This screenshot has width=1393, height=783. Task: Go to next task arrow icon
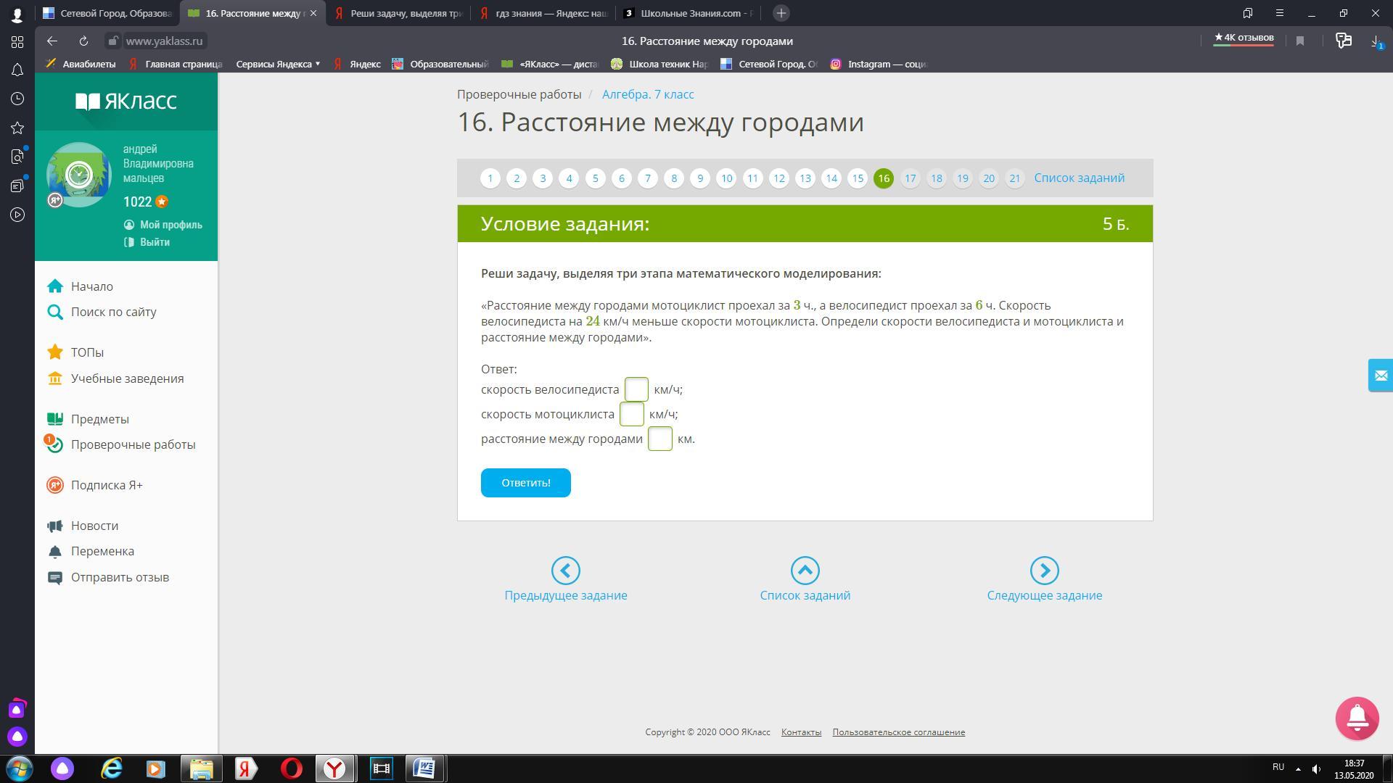[1044, 571]
